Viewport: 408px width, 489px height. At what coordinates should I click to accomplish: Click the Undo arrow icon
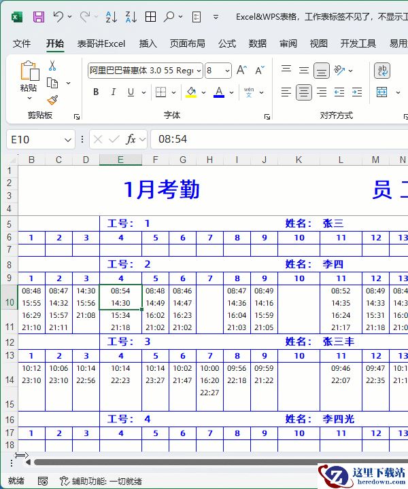[x=58, y=16]
